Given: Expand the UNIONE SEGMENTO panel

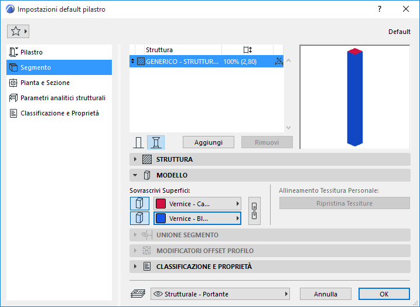Looking at the screenshot, I should (x=135, y=235).
